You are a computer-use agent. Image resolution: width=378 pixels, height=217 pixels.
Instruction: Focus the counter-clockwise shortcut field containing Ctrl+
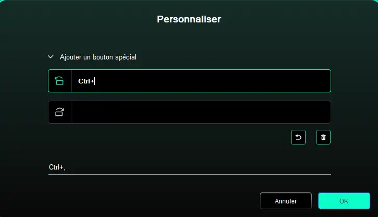[x=201, y=81]
